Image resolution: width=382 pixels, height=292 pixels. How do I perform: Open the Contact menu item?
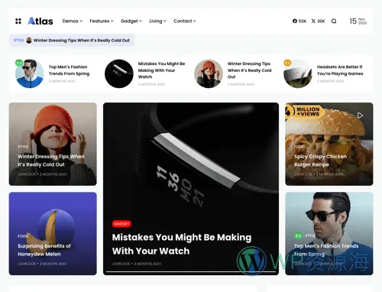[x=185, y=21]
